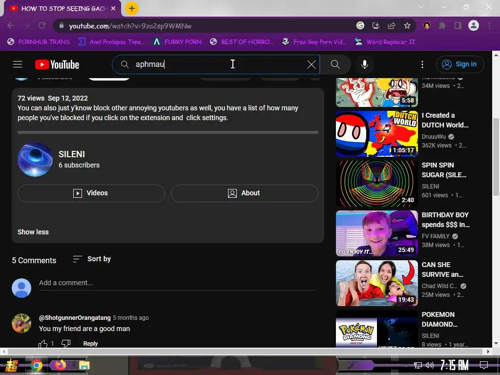Open the network tray icon
The image size is (500, 375).
[x=417, y=365]
